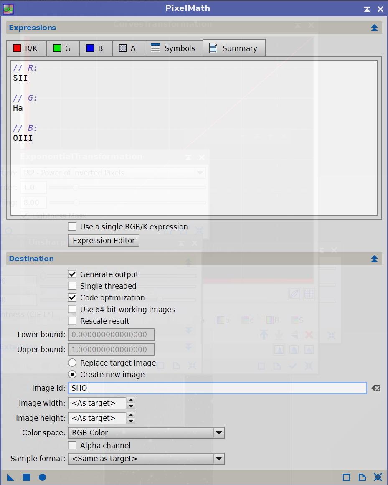Screen dimensions: 388x485
Task: Click the Apply square icon
Action: (26, 477)
